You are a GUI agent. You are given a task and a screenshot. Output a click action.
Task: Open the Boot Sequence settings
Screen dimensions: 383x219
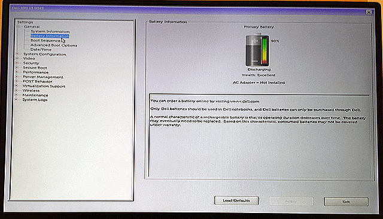(45, 41)
